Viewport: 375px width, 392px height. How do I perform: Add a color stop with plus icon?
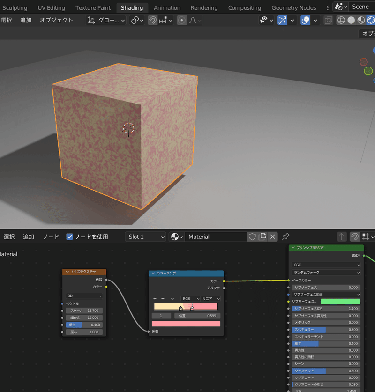(x=155, y=299)
